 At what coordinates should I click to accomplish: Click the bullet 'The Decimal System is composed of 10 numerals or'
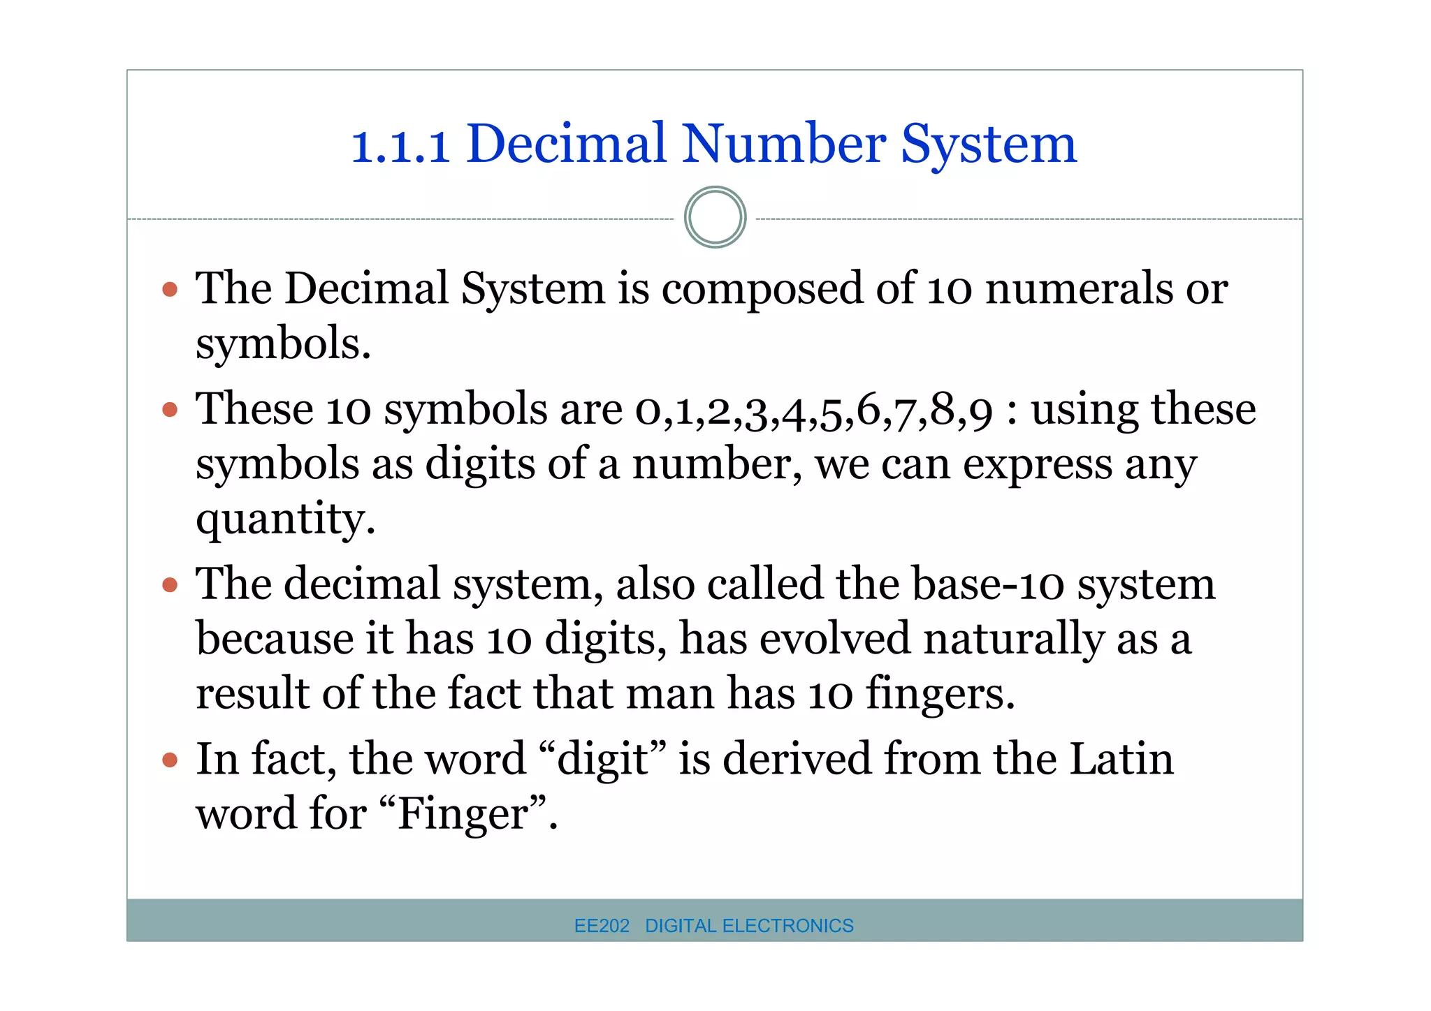(x=711, y=289)
